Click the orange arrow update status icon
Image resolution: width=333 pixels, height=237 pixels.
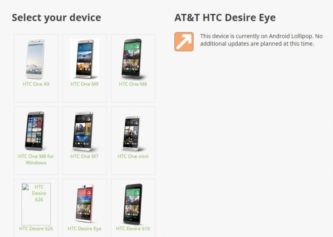[x=184, y=42]
